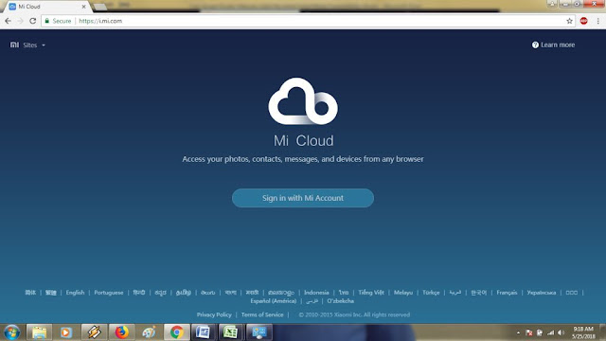Viewport: 606px width, 341px height.
Task: Expand the Sites dropdown
Action: (34, 45)
